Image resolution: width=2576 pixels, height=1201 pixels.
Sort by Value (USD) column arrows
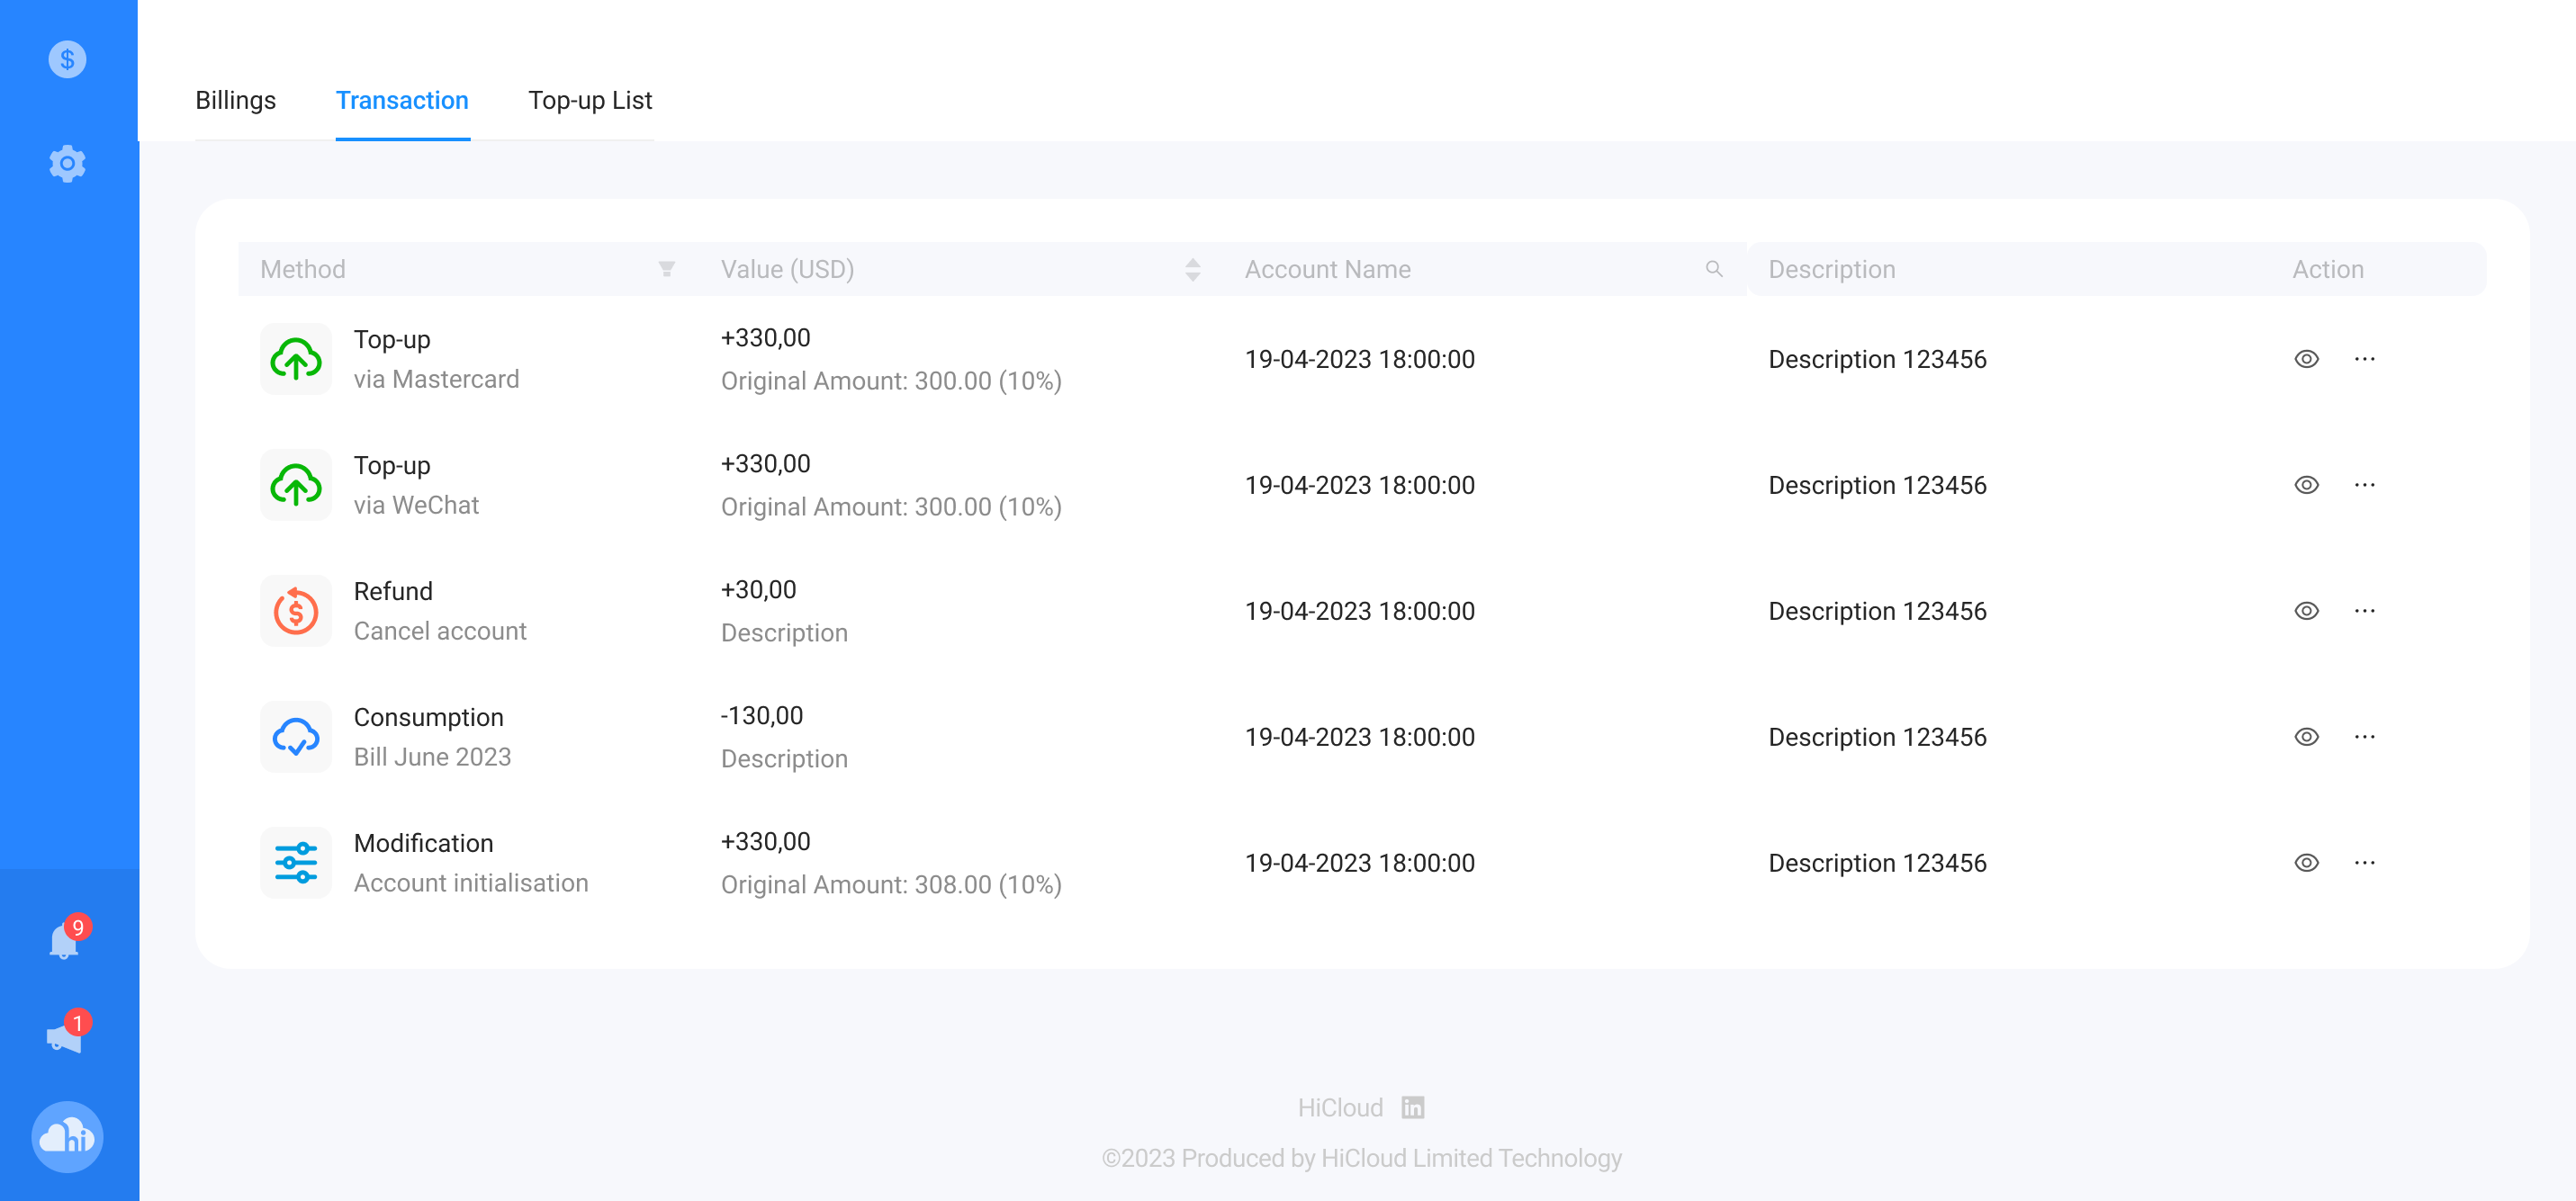coord(1192,269)
